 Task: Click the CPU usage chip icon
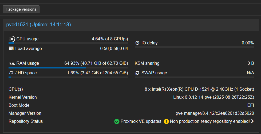12,39
